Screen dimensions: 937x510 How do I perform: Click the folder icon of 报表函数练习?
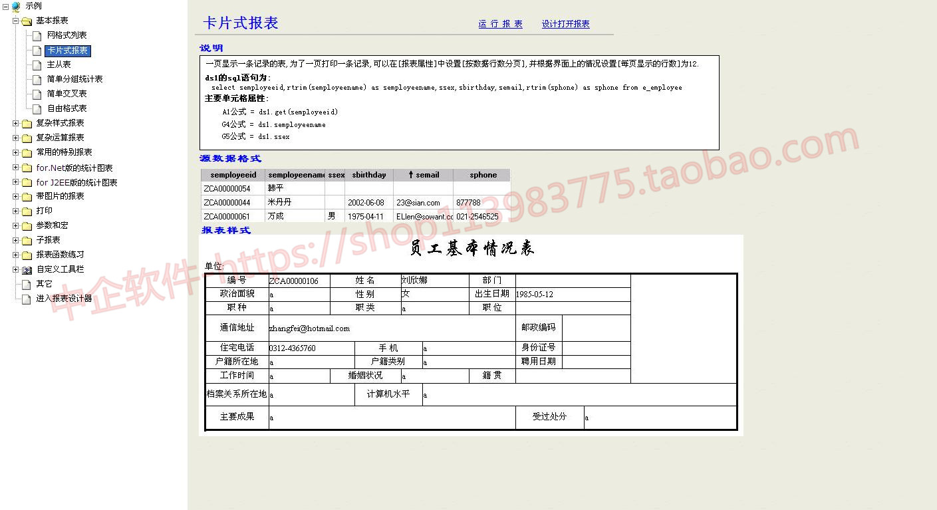point(27,255)
